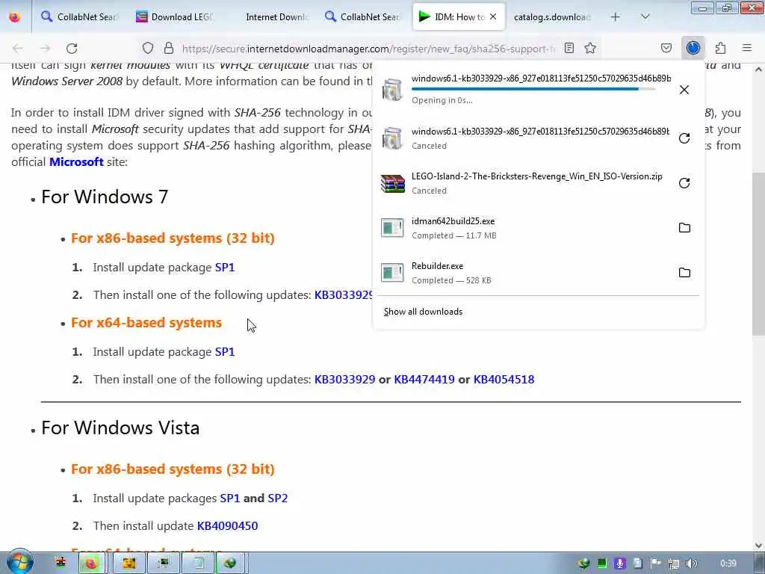
Task: Open SP1 link under Windows 7 x86
Action: coord(225,268)
